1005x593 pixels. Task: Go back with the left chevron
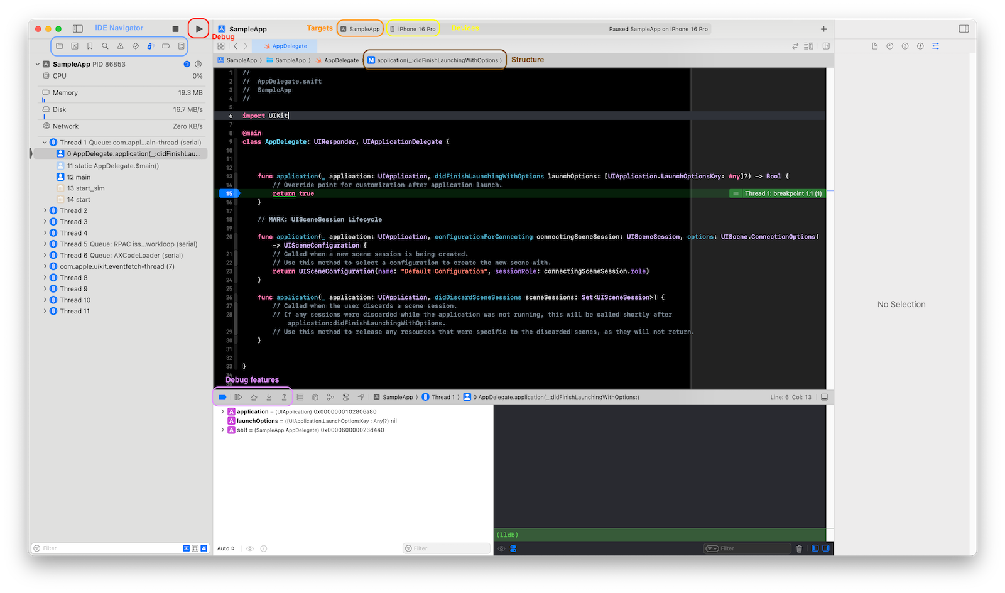[x=236, y=46]
